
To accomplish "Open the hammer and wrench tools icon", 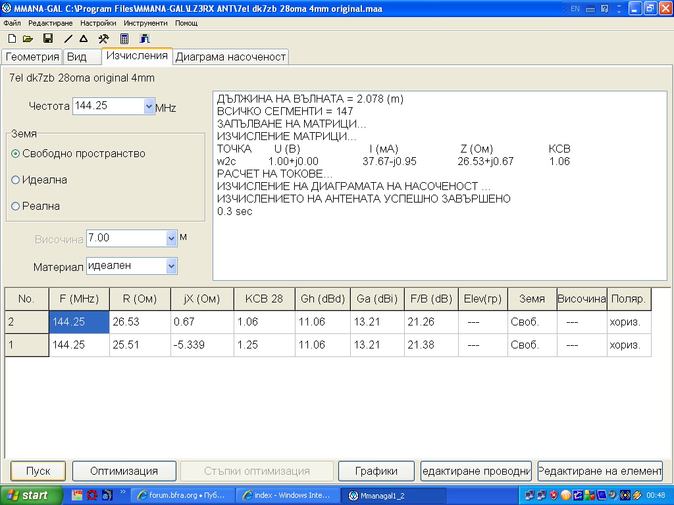I will (103, 39).
